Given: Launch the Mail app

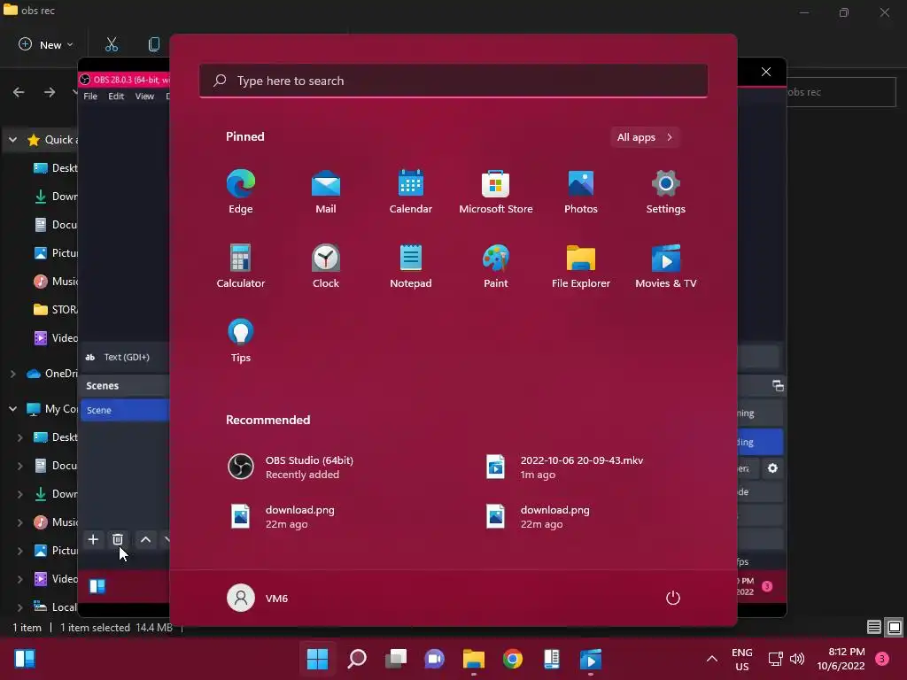Looking at the screenshot, I should point(326,192).
